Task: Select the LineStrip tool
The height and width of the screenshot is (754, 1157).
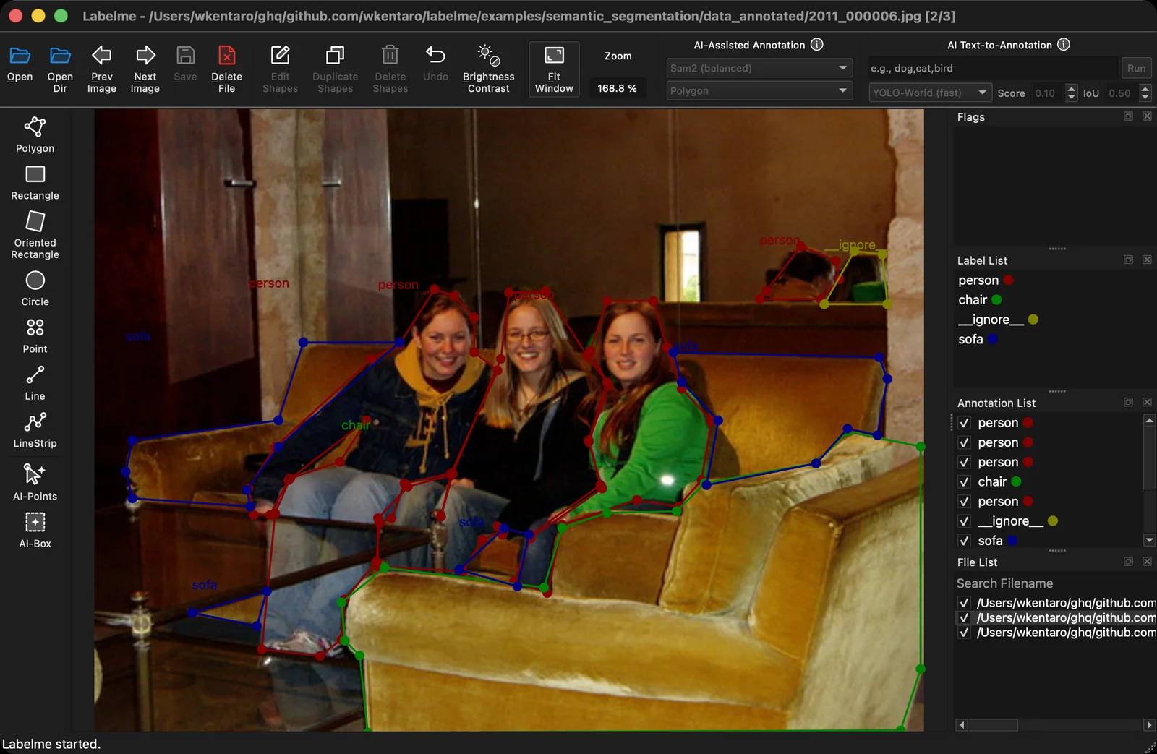Action: click(x=35, y=430)
